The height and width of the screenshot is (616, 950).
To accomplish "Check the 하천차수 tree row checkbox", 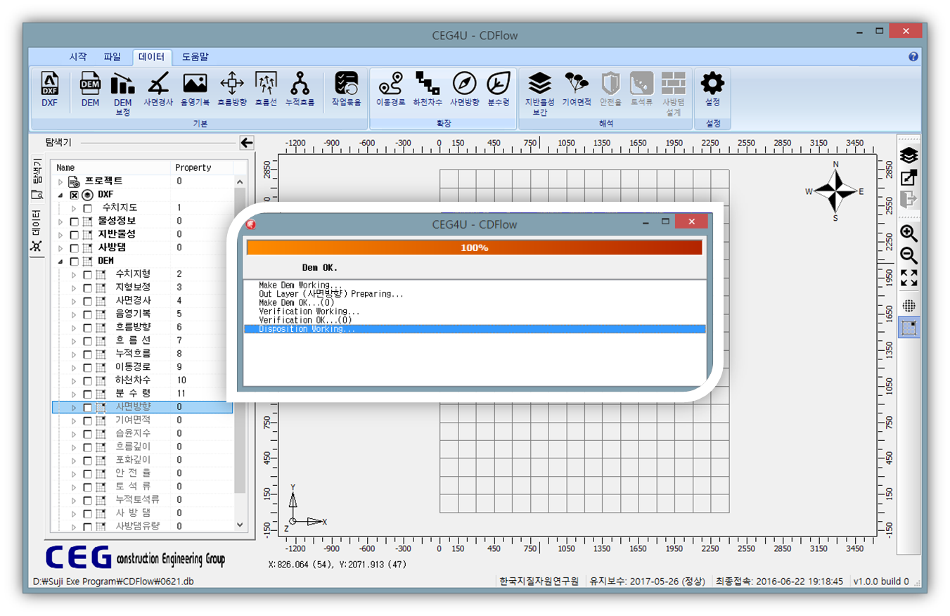I will click(87, 380).
